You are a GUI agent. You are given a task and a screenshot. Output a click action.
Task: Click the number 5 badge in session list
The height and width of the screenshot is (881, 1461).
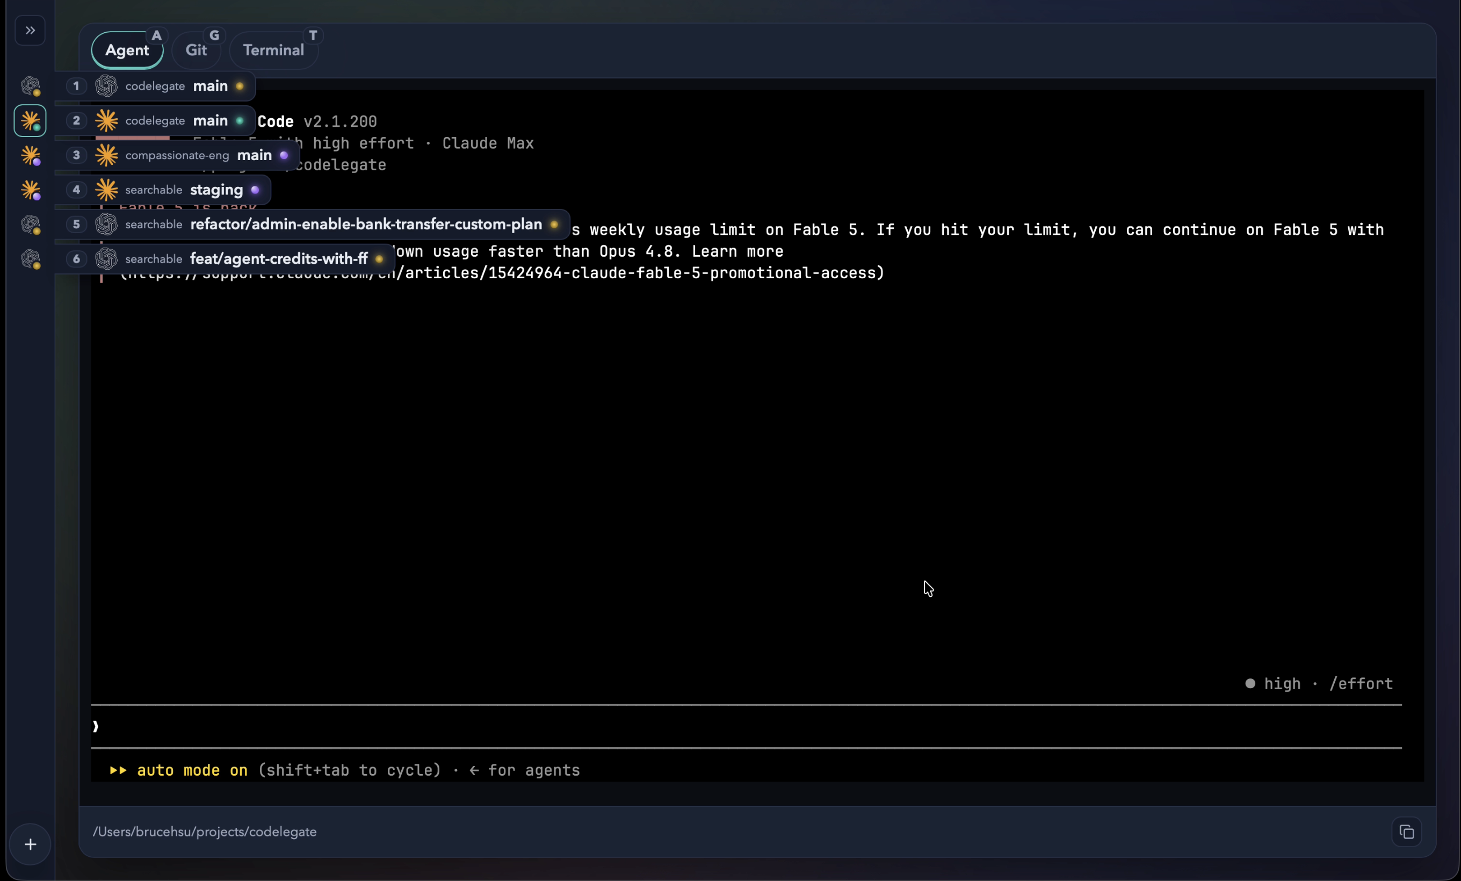[76, 224]
